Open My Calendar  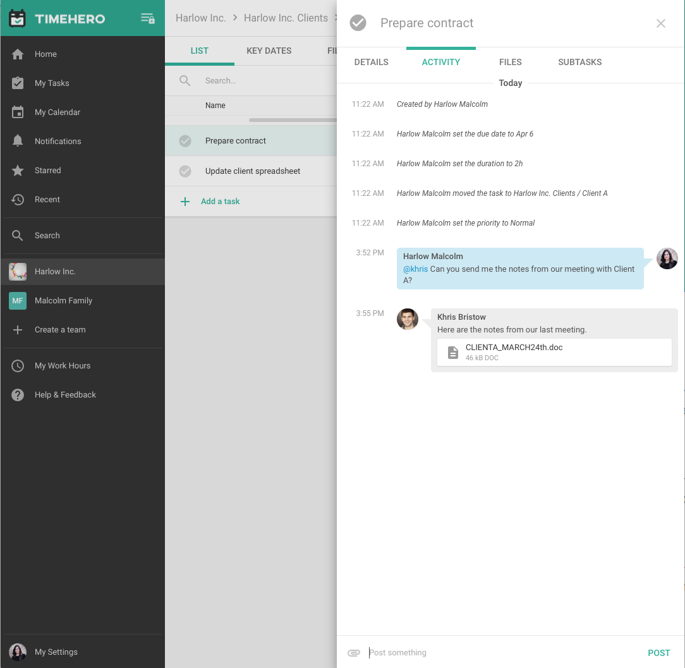[x=83, y=112]
